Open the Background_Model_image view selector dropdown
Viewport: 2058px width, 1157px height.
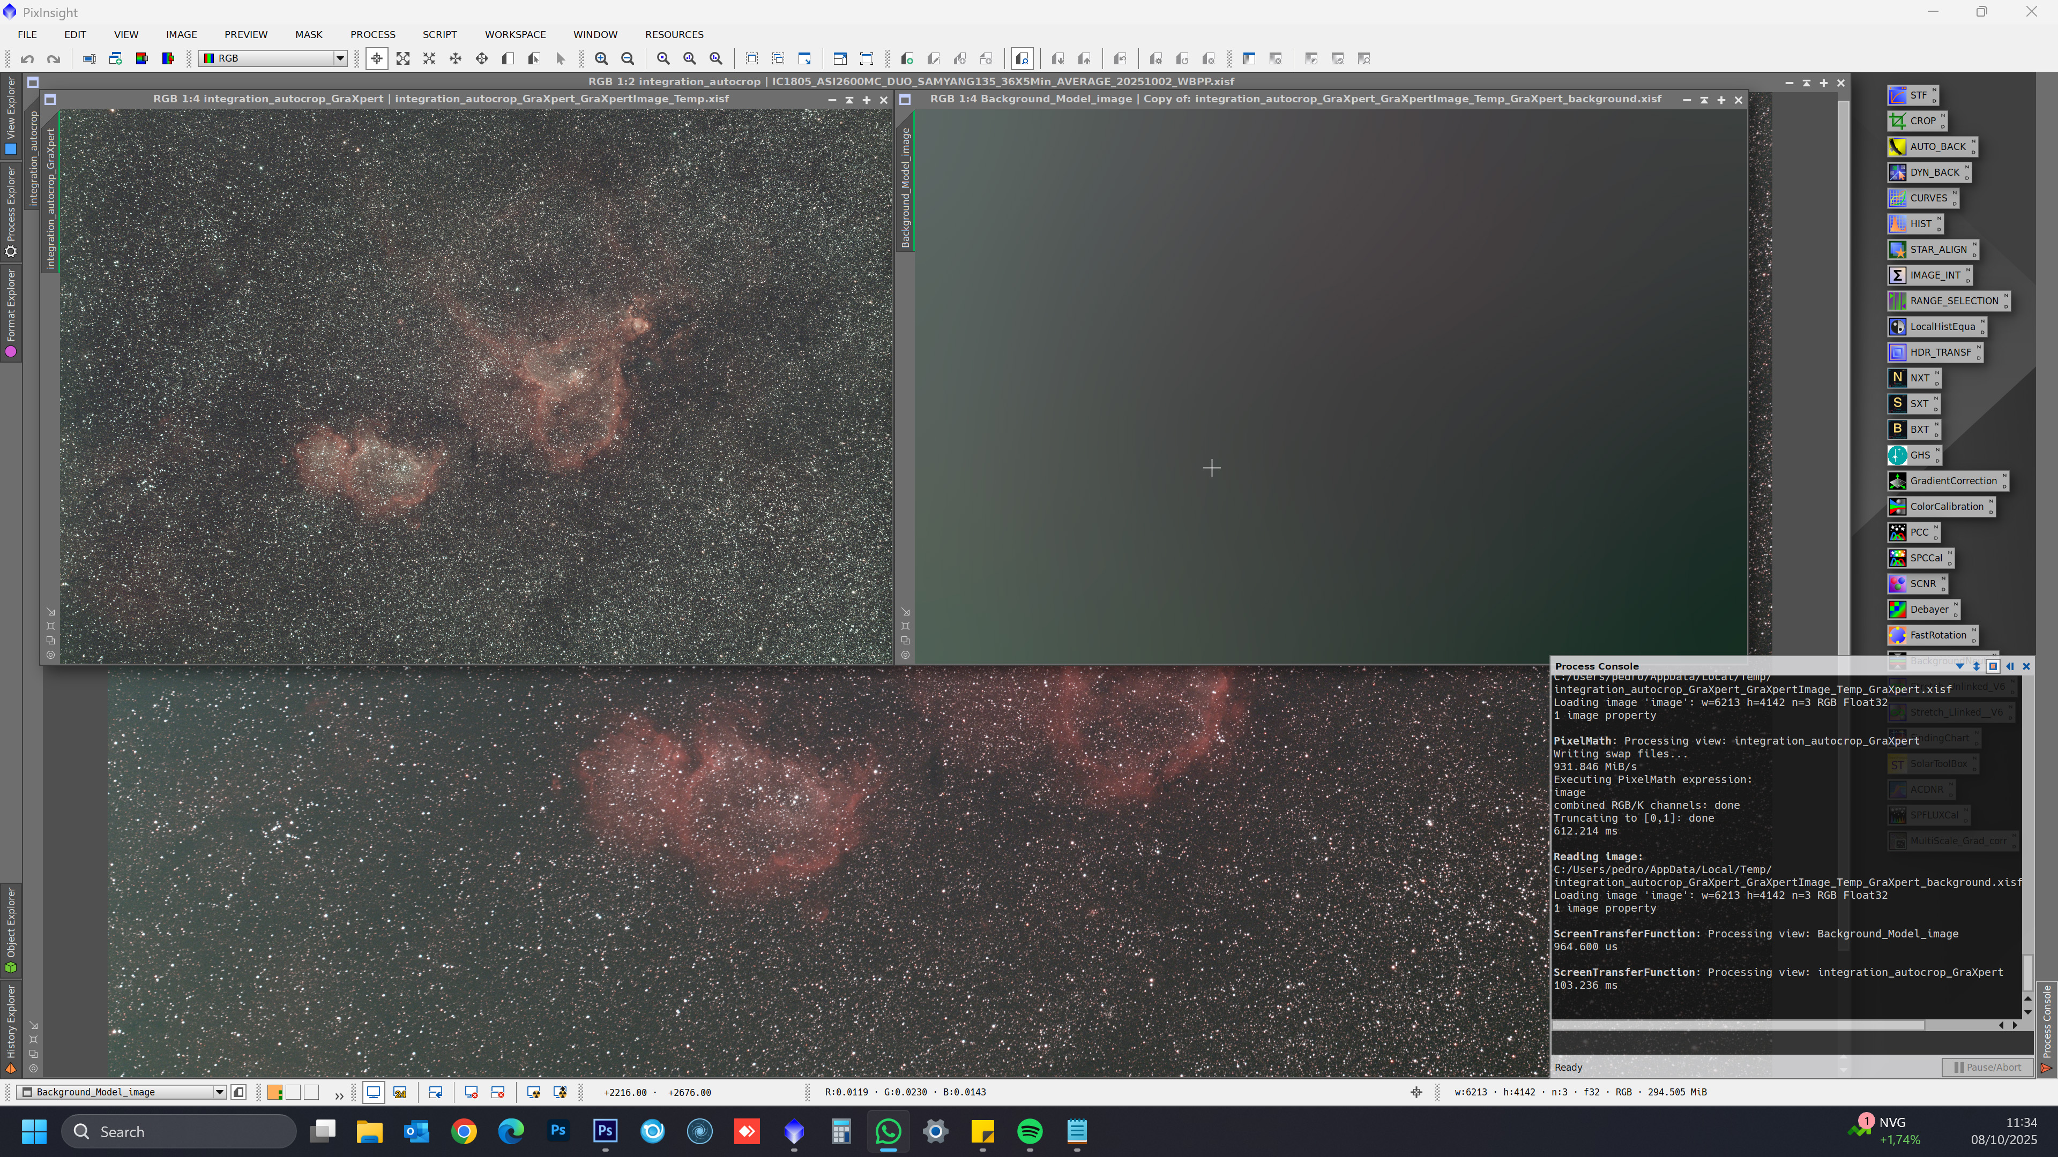(219, 1092)
